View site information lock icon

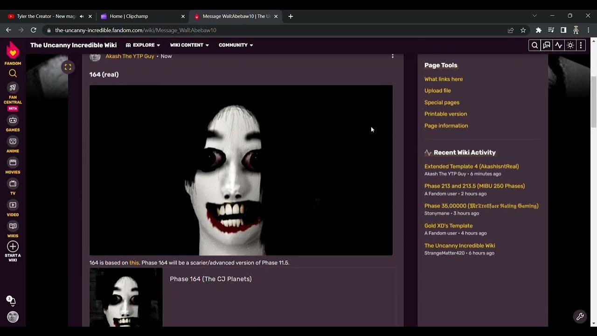(x=49, y=30)
